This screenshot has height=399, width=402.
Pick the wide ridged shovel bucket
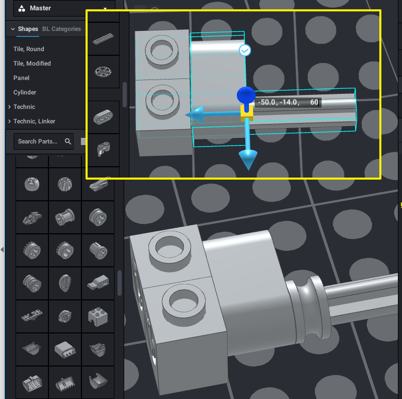pos(32,382)
